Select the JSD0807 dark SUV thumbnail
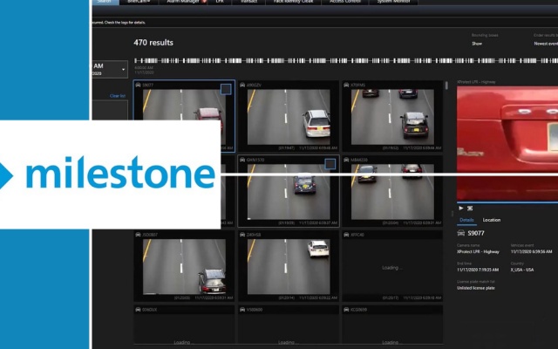Viewport: 558px width, 349px height. pos(184,266)
